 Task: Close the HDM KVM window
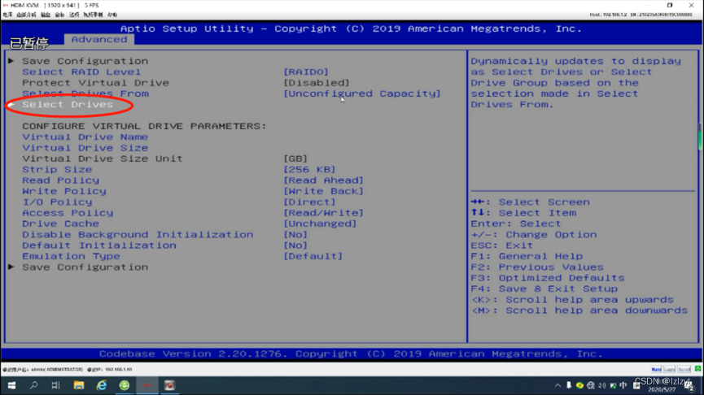(691, 6)
